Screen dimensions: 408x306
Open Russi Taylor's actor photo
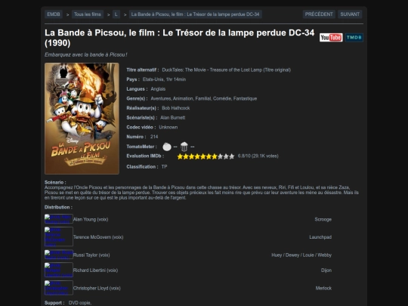coord(58,255)
